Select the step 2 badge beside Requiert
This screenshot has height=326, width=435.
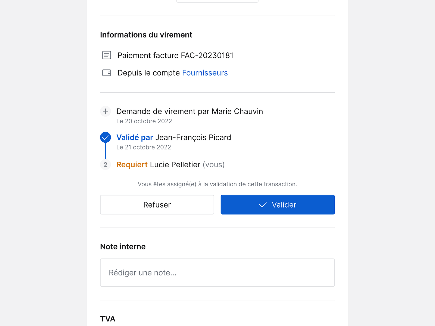[105, 165]
